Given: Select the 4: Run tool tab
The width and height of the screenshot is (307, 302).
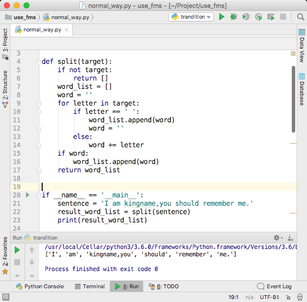Looking at the screenshot, I should (127, 286).
